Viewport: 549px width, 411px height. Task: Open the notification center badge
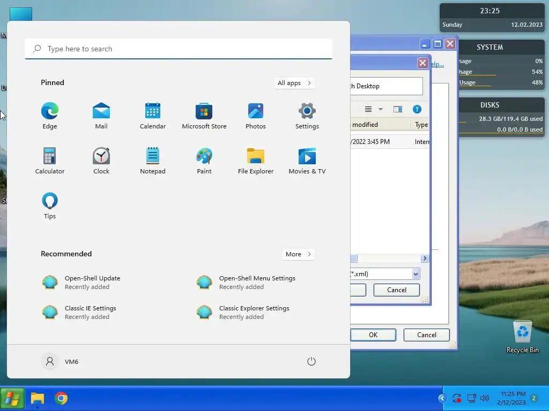[x=534, y=398]
